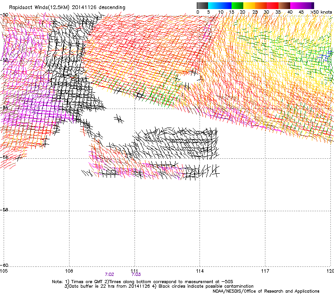Click the longitude label '114'
Viewport: 334px width, 294px height.
coord(200,271)
